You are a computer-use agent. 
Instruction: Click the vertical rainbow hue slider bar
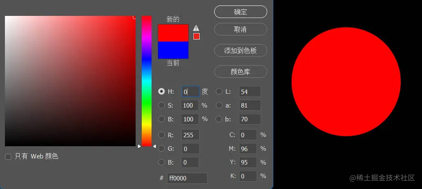(x=147, y=81)
